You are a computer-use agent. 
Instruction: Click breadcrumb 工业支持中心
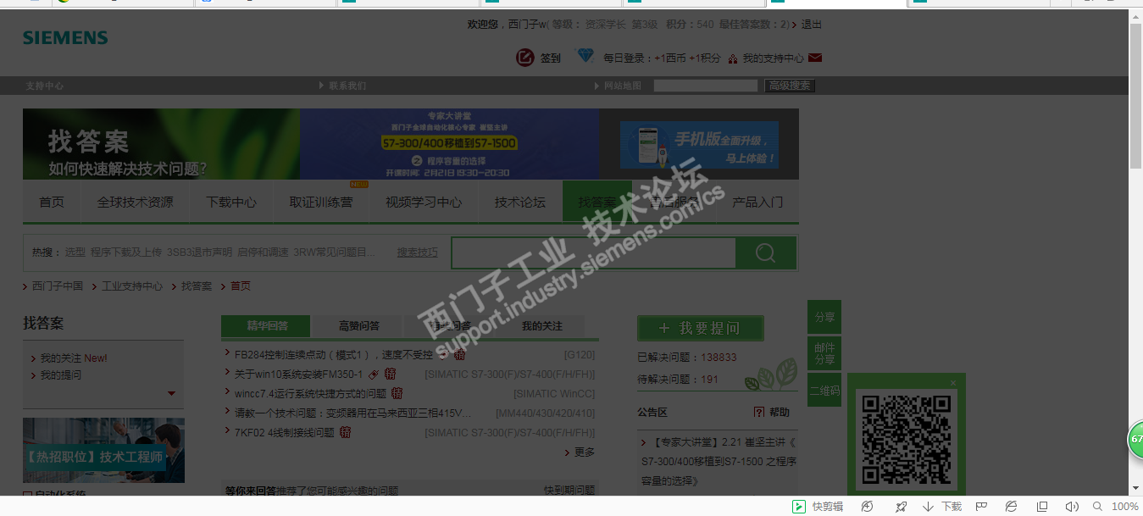[132, 286]
